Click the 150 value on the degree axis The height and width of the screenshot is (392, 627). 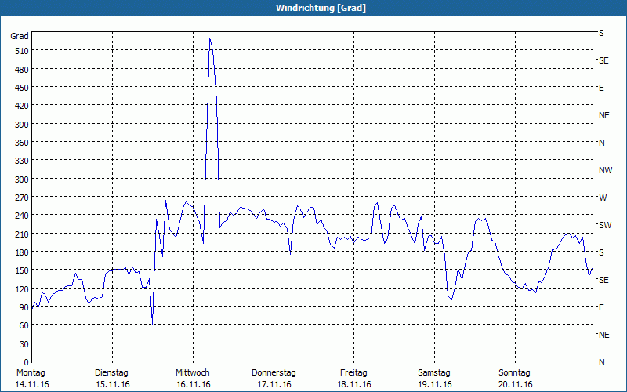point(22,270)
